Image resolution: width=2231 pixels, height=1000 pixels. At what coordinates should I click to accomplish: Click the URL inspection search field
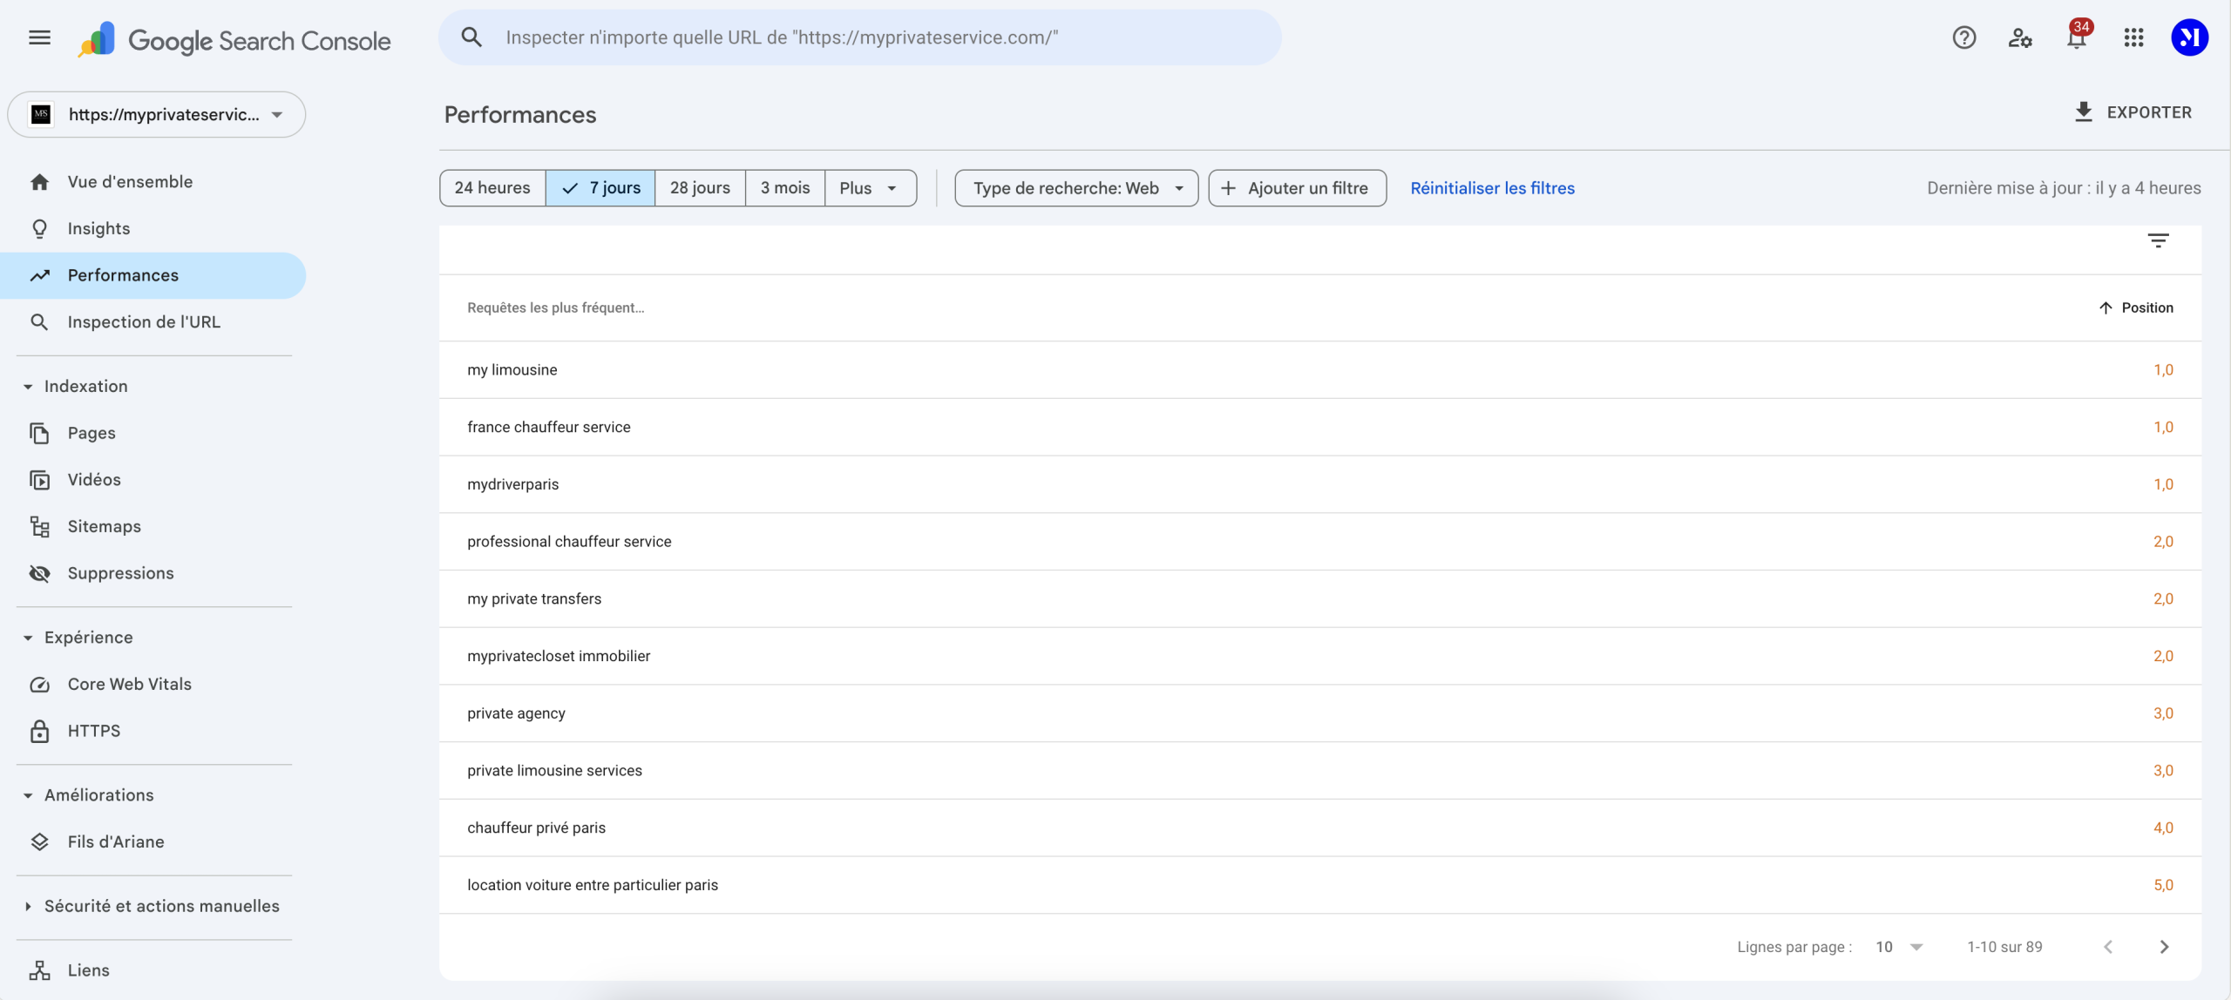tap(860, 37)
